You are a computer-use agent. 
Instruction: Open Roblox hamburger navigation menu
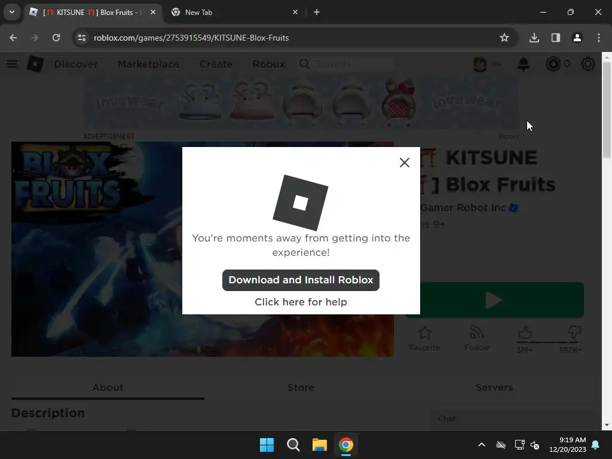pyautogui.click(x=12, y=63)
